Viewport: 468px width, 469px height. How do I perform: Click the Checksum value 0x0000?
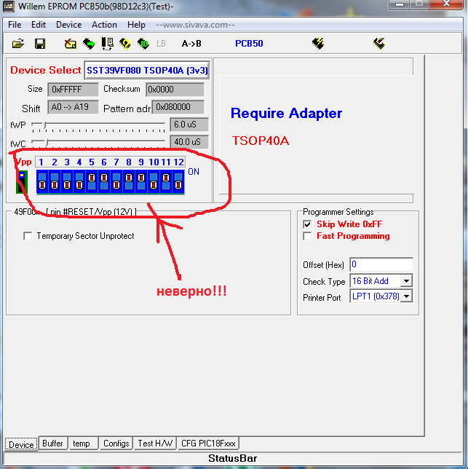pyautogui.click(x=175, y=90)
